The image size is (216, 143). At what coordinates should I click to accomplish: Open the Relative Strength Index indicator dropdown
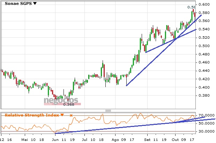click(62, 115)
